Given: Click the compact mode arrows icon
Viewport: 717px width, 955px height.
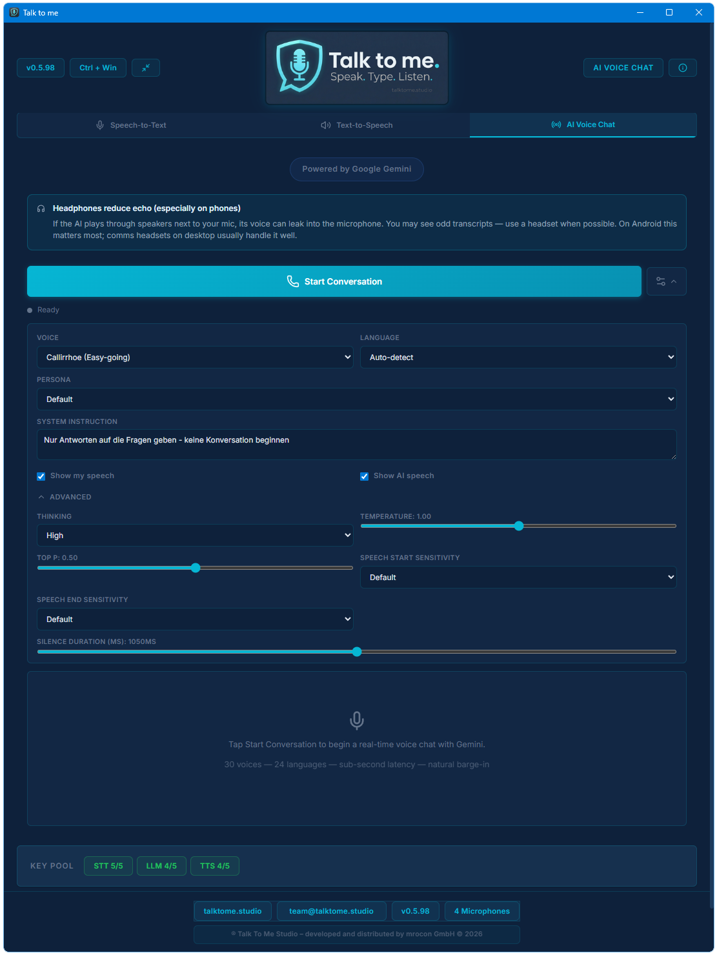Looking at the screenshot, I should (146, 68).
